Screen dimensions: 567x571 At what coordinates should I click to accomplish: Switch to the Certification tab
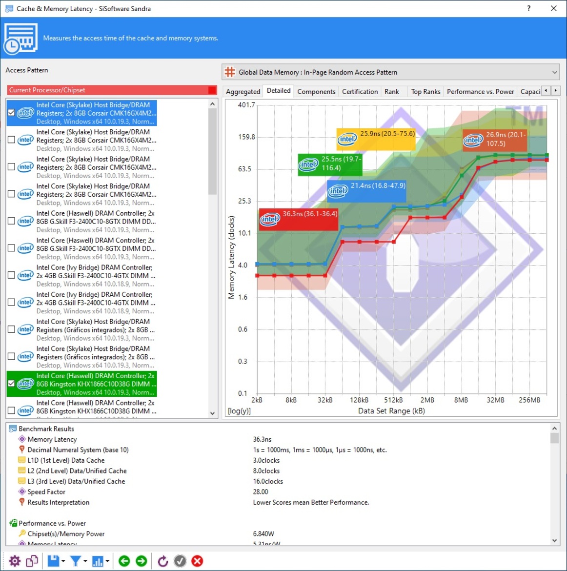(x=360, y=92)
